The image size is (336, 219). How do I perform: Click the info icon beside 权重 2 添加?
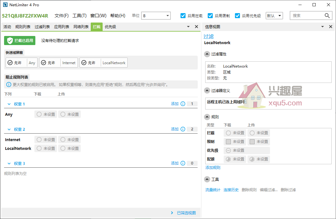pyautogui.click(x=183, y=129)
